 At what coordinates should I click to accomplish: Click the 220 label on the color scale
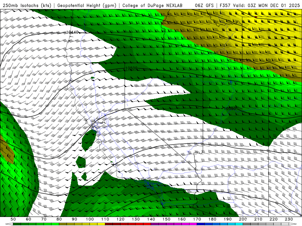pyautogui.click(x=273, y=219)
